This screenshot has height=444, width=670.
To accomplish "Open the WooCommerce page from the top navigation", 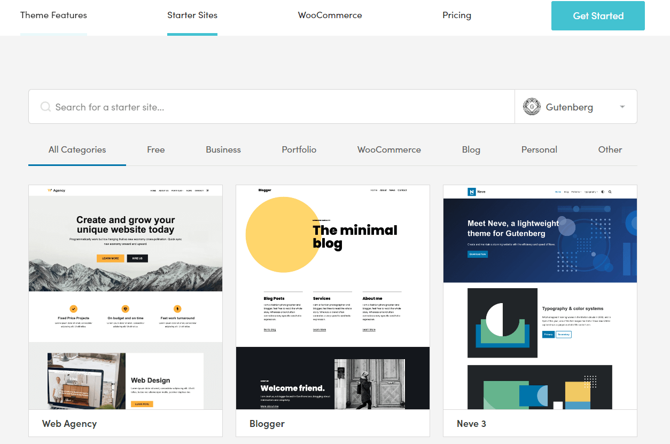I will [330, 15].
